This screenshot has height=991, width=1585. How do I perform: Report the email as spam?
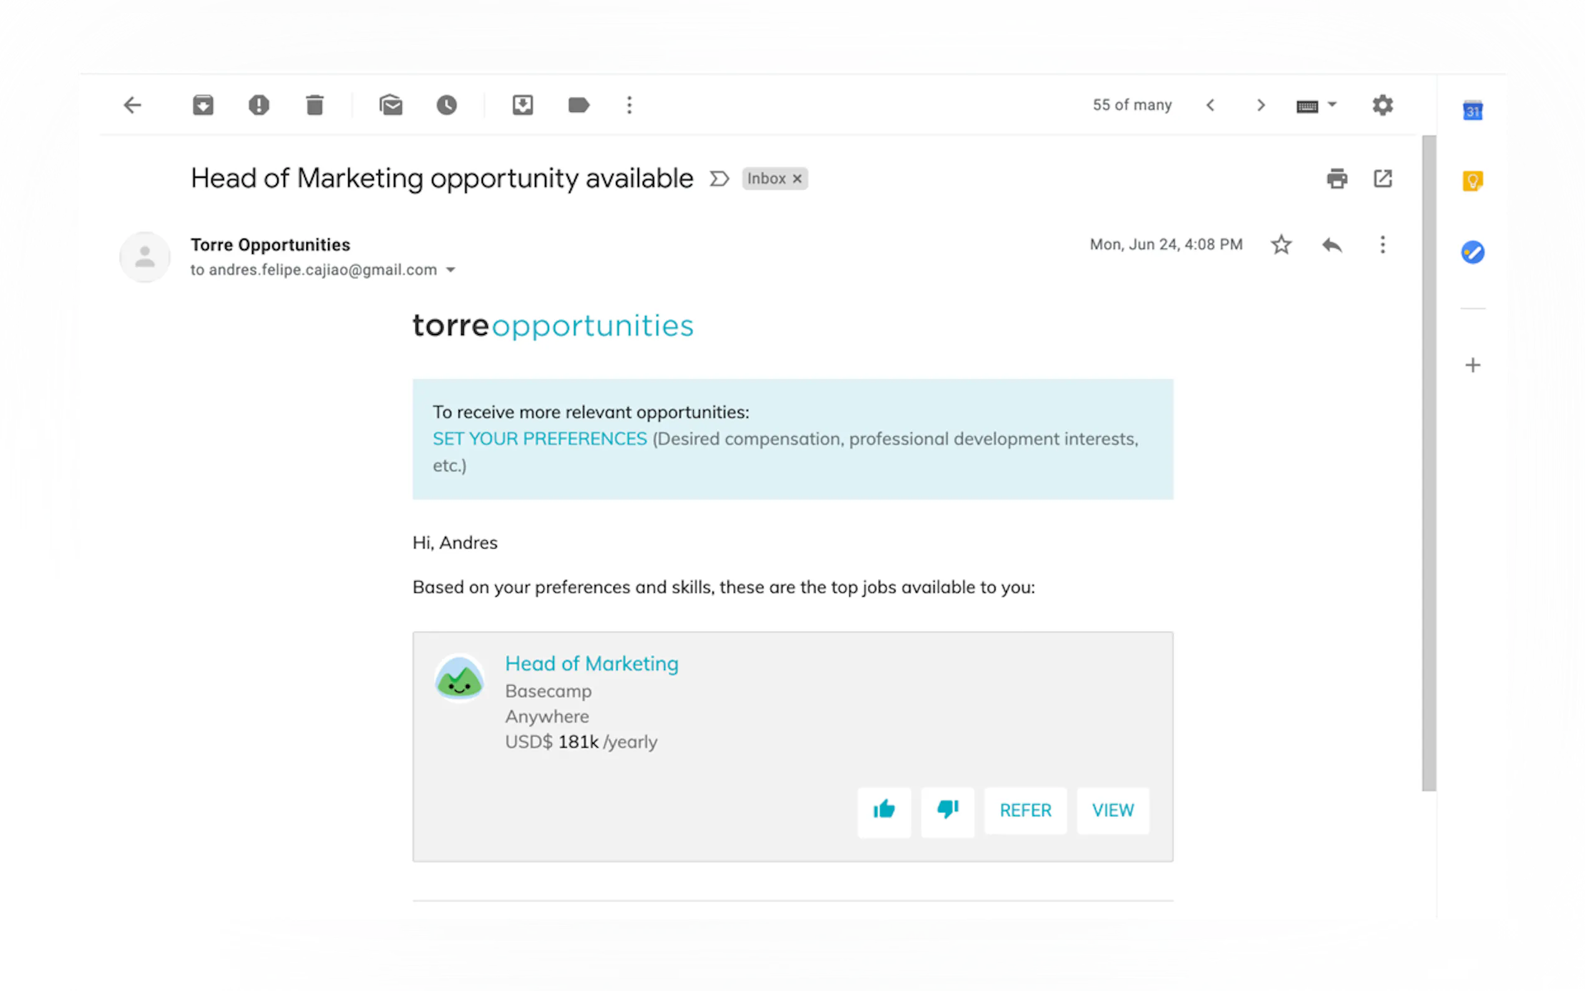[259, 105]
